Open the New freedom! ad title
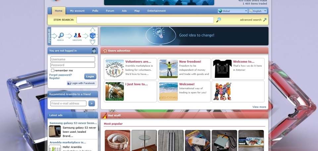318x151 pixels. click(190, 62)
